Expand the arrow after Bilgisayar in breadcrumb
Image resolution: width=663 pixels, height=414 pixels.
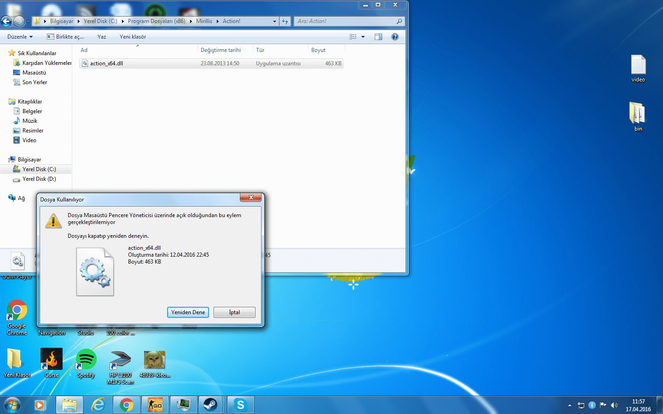[78, 21]
